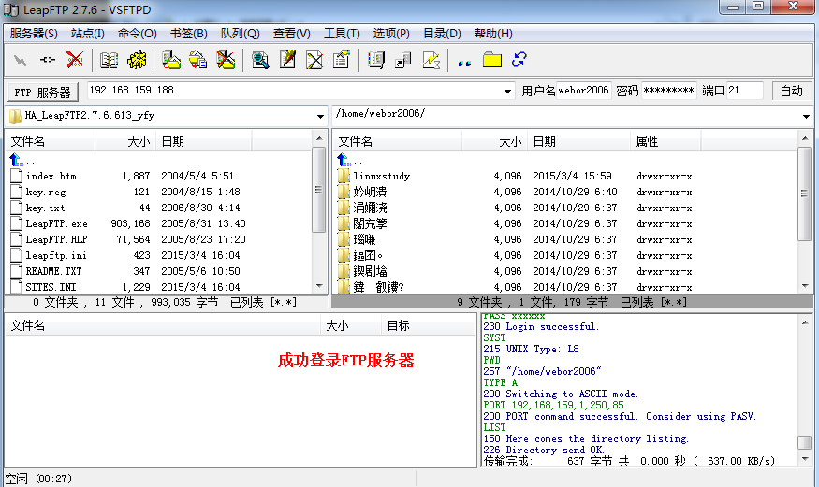Screen dimensions: 819x487
Task: Click the server monitor list icon
Action: tap(376, 60)
